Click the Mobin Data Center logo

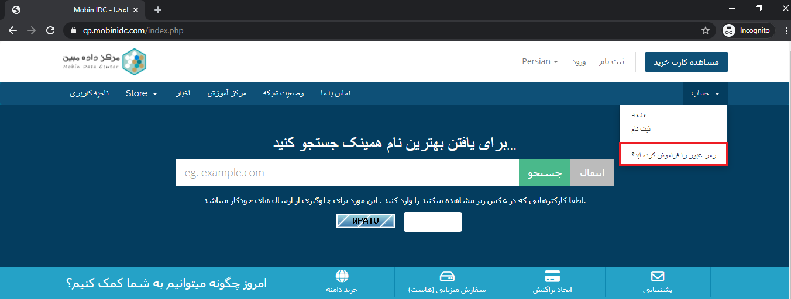(x=105, y=62)
